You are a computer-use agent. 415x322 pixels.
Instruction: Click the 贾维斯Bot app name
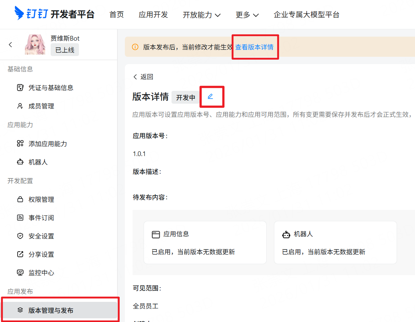65,38
